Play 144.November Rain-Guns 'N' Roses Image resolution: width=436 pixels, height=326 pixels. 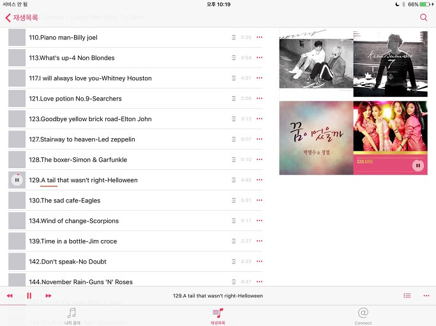coord(80,282)
